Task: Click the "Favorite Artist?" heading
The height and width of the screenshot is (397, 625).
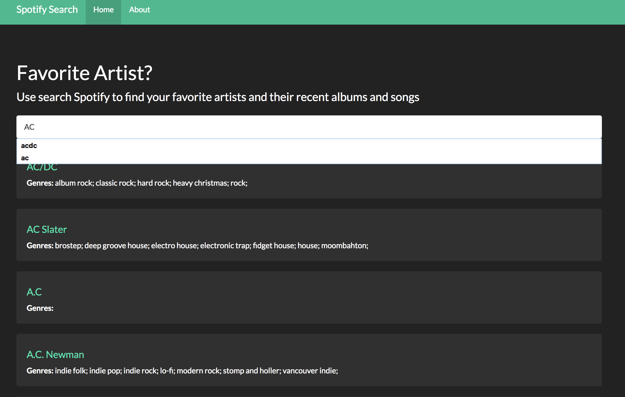Action: pos(84,73)
